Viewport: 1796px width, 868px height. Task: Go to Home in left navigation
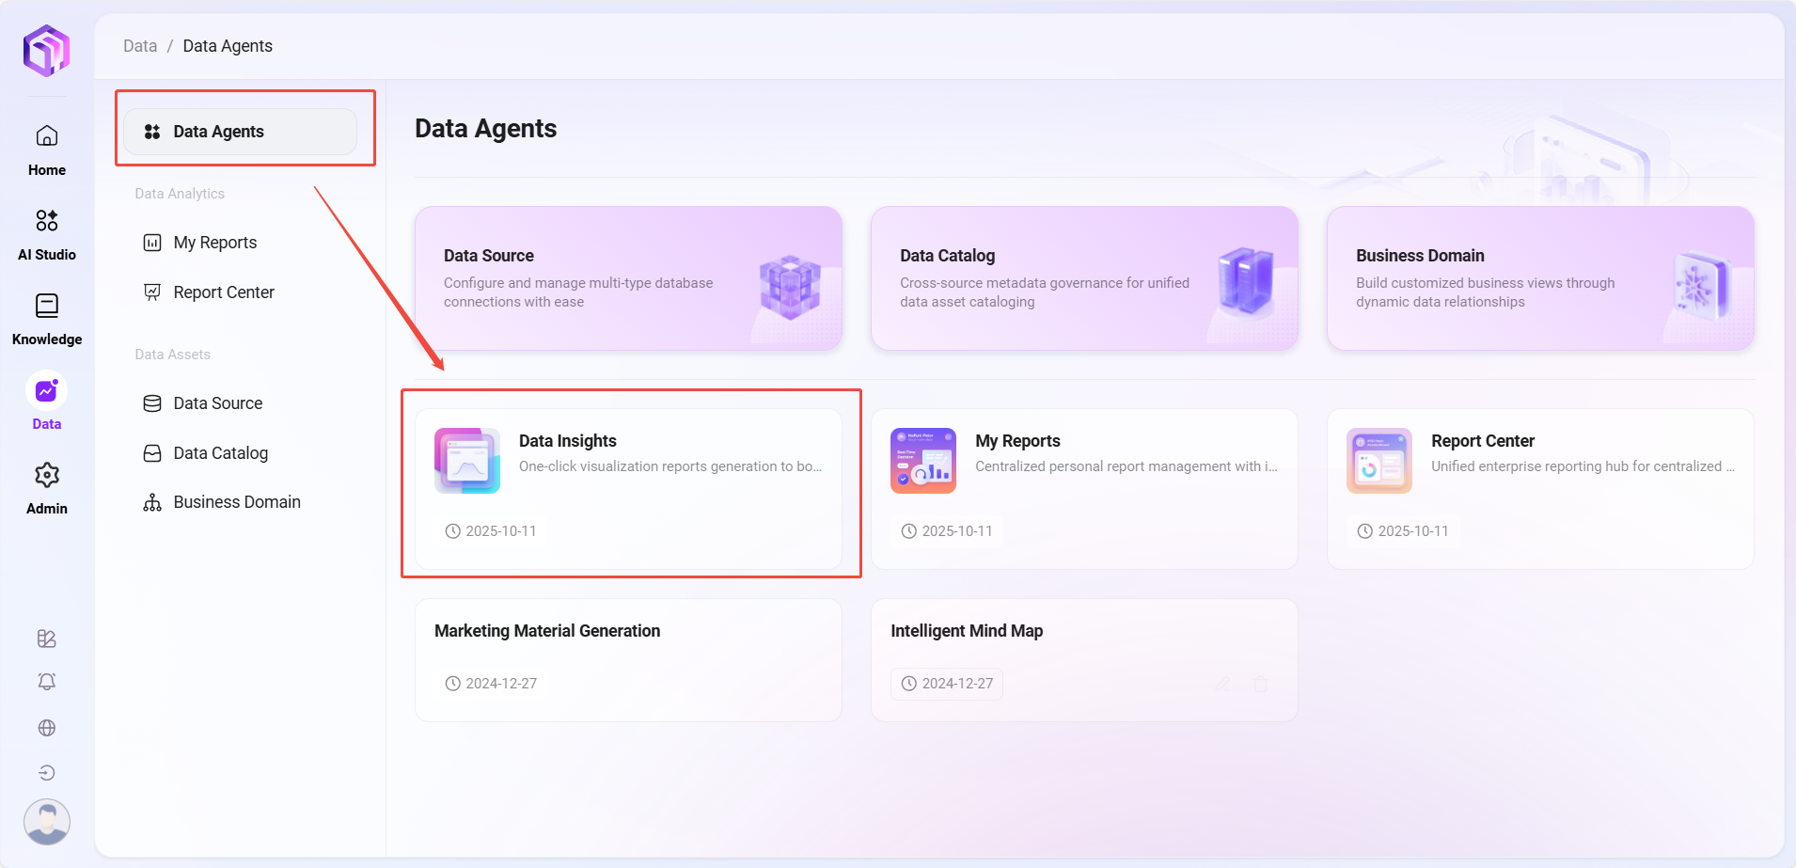pos(47,150)
